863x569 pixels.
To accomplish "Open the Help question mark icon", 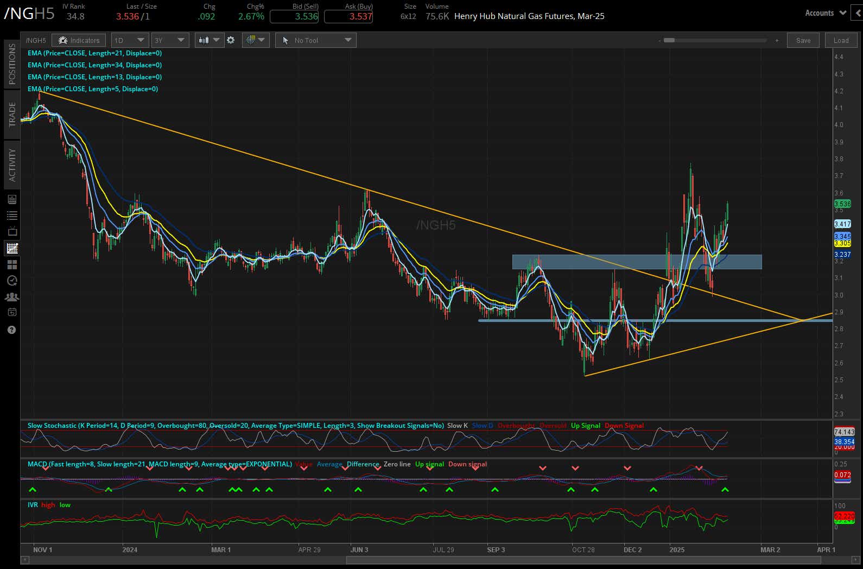I will click(x=12, y=330).
